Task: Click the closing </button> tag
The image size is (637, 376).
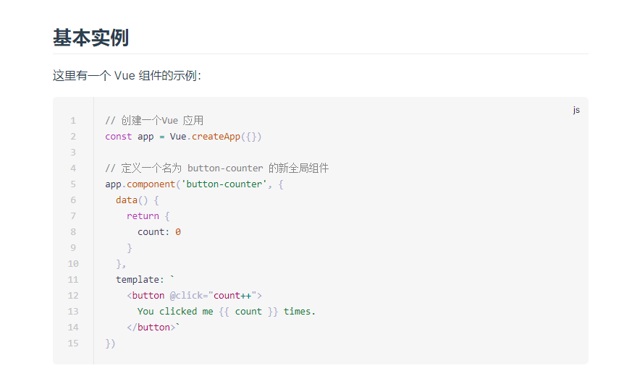Action: point(151,328)
